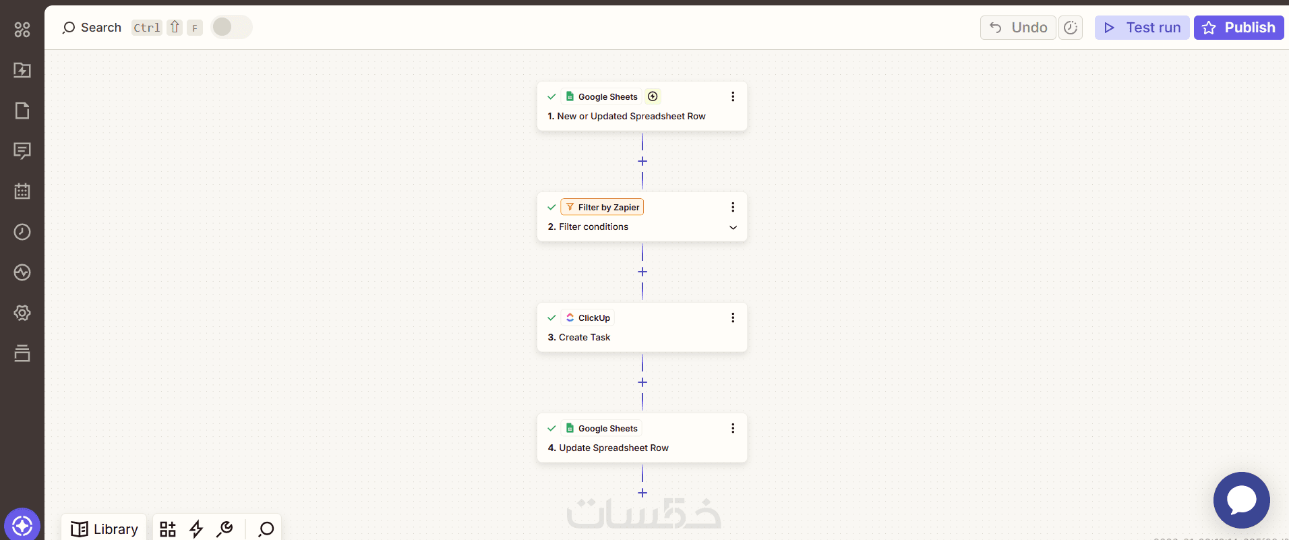The height and width of the screenshot is (540, 1289).
Task: Expand the Filter conditions chevron
Action: (x=733, y=227)
